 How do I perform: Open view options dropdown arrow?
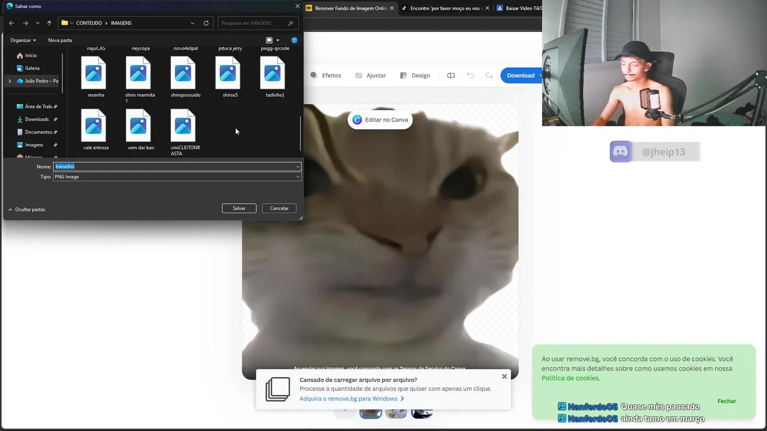277,40
